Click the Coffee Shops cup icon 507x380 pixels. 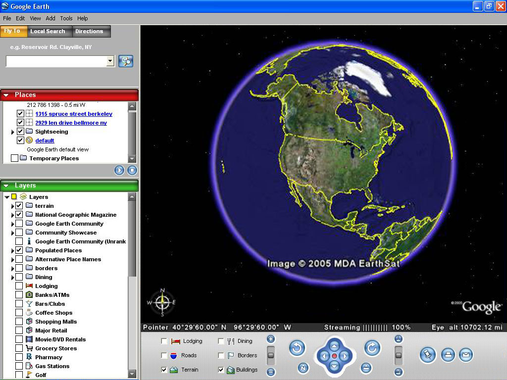click(x=29, y=313)
